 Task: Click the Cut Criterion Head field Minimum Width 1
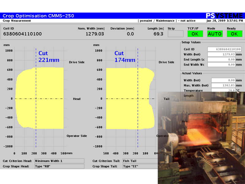click(59, 161)
